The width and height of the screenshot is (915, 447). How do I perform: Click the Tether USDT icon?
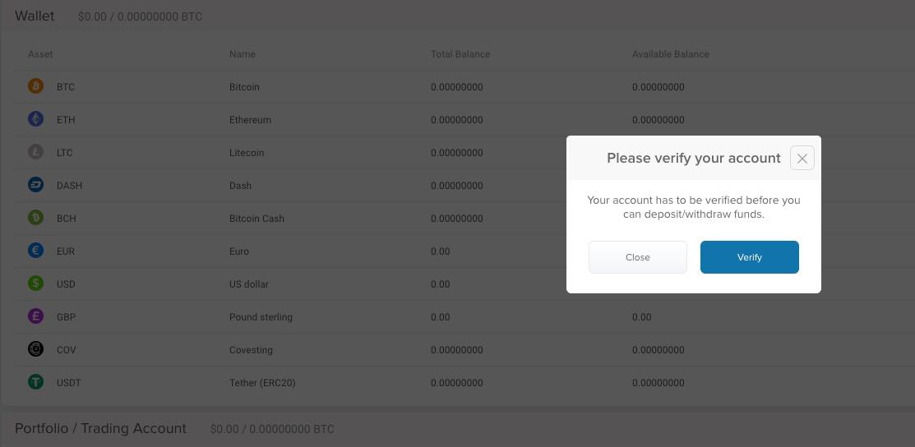(35, 382)
